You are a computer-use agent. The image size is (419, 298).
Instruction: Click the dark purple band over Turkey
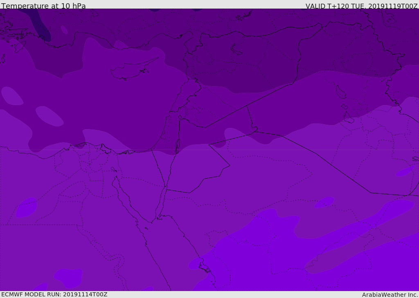coord(246,25)
